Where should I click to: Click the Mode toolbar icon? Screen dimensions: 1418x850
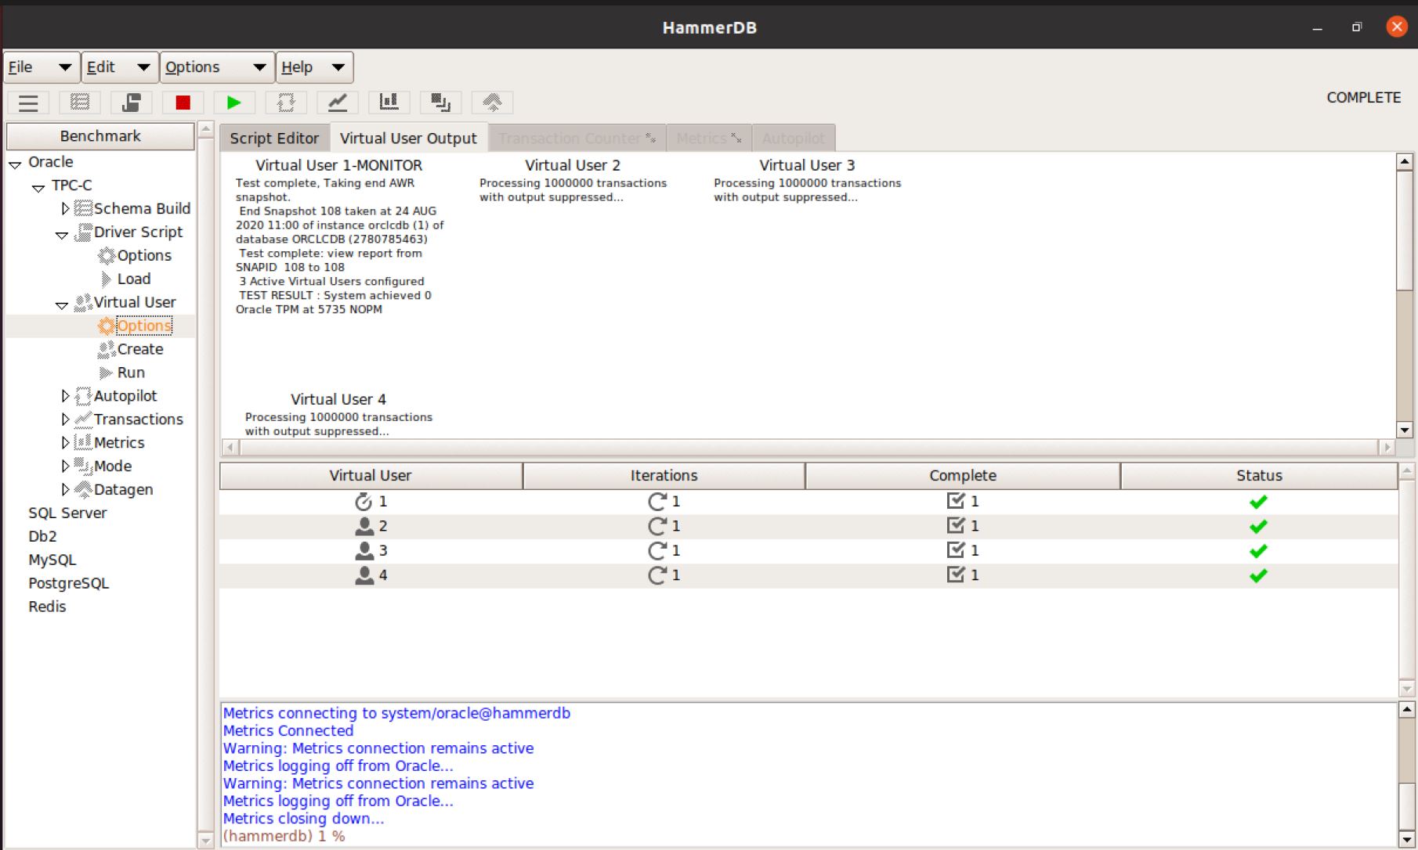440,103
